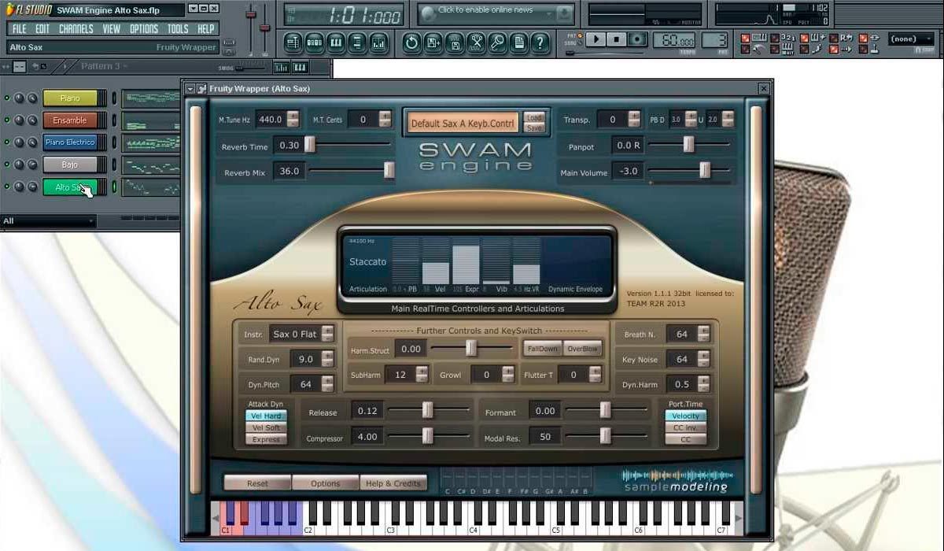Open the piano roll icon

(335, 43)
